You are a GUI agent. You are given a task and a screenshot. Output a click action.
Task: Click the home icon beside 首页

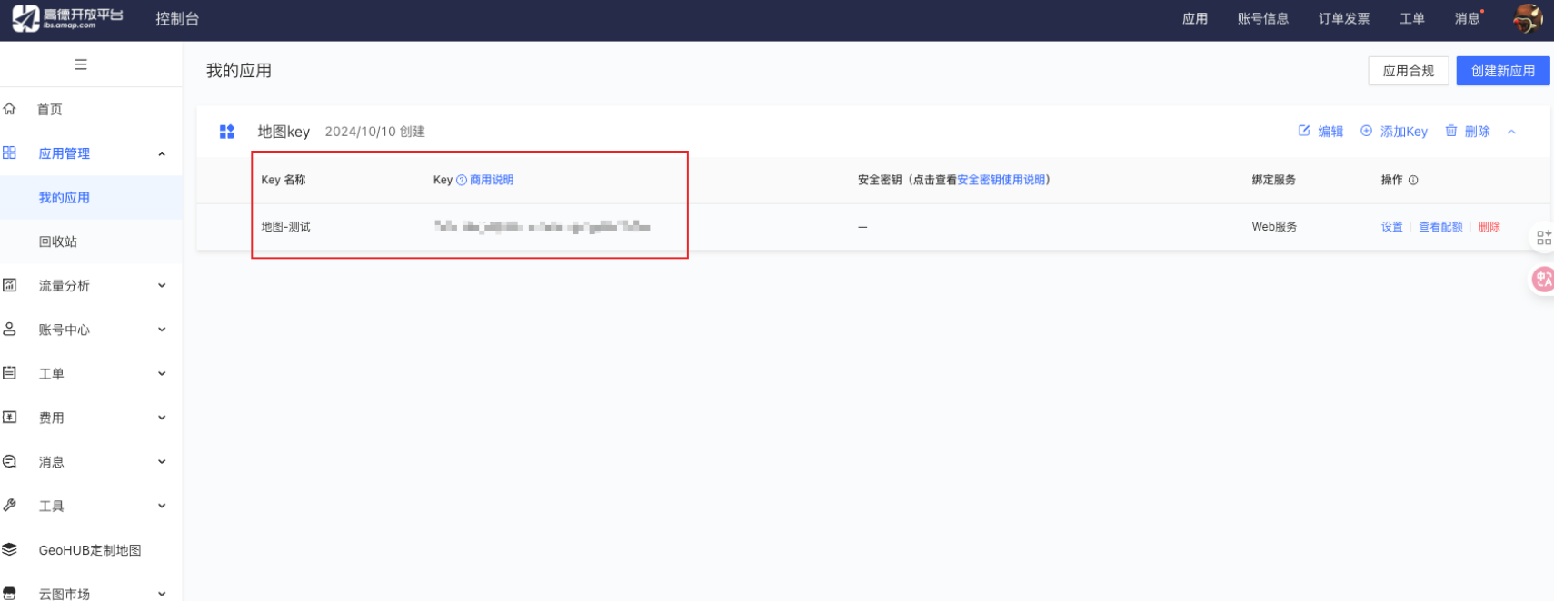coord(10,109)
